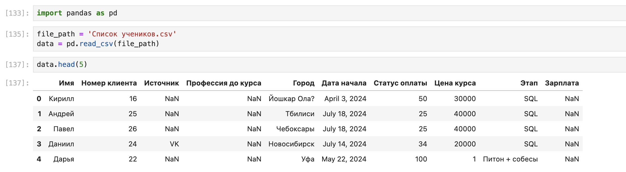
Task: Click the Цена курса column header
Action: 455,83
